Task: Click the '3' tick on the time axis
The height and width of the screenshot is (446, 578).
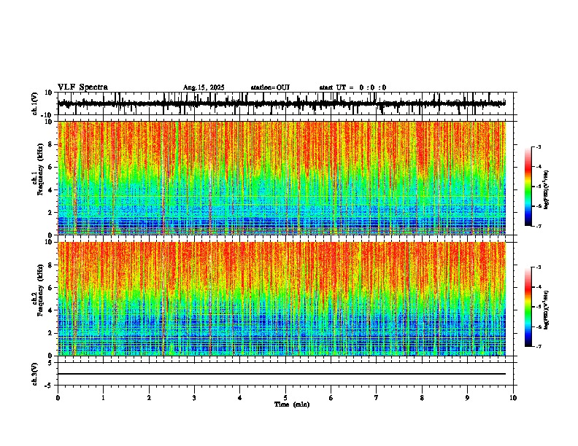Action: pyautogui.click(x=194, y=398)
